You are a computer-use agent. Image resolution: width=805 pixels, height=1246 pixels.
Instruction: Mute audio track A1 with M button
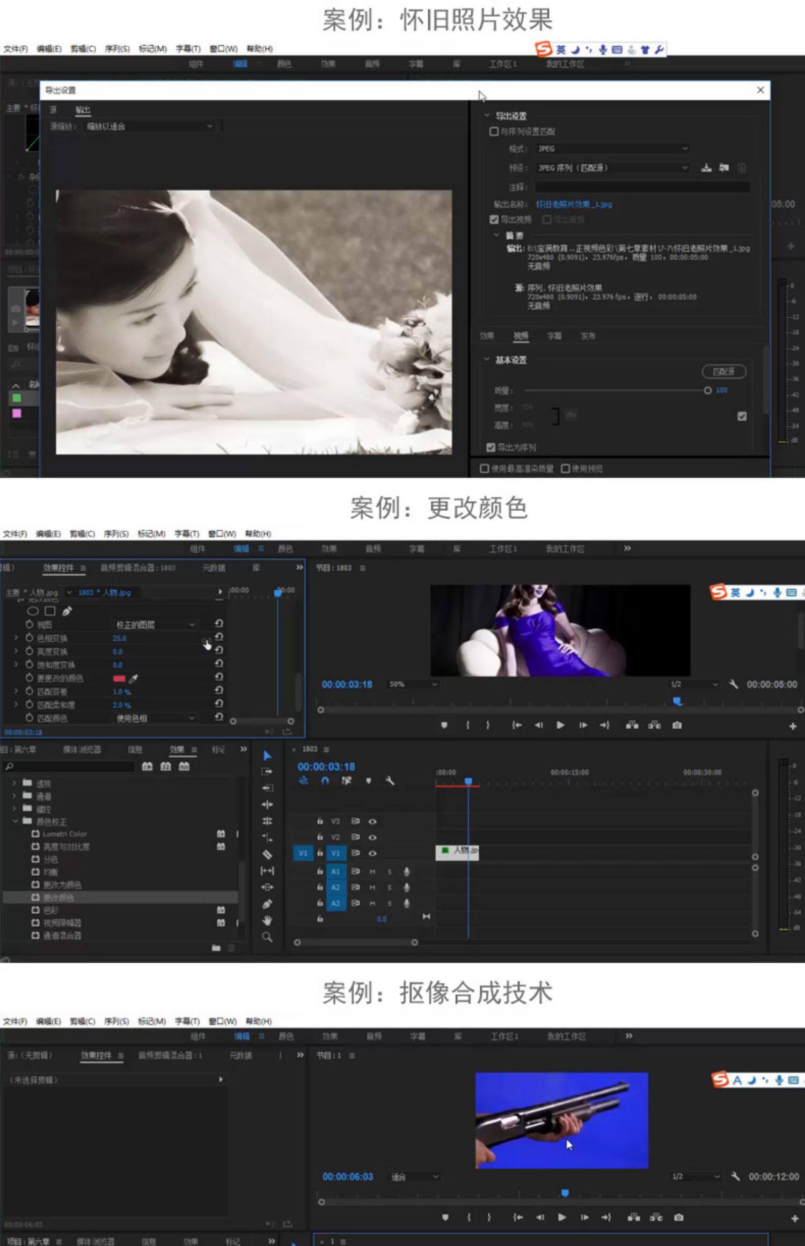[372, 871]
